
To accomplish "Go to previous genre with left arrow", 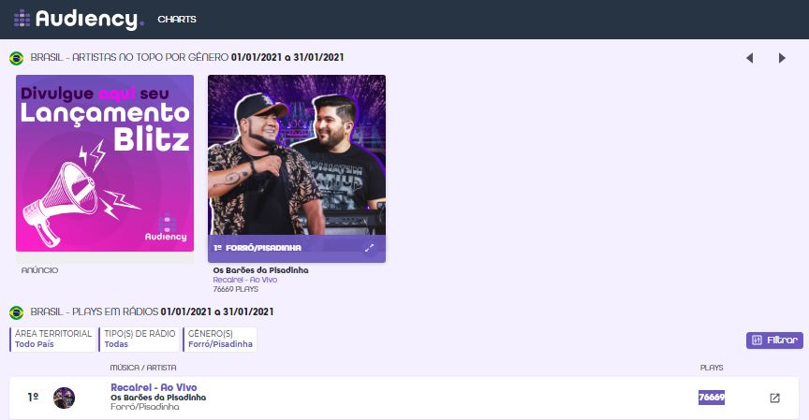I will [750, 58].
